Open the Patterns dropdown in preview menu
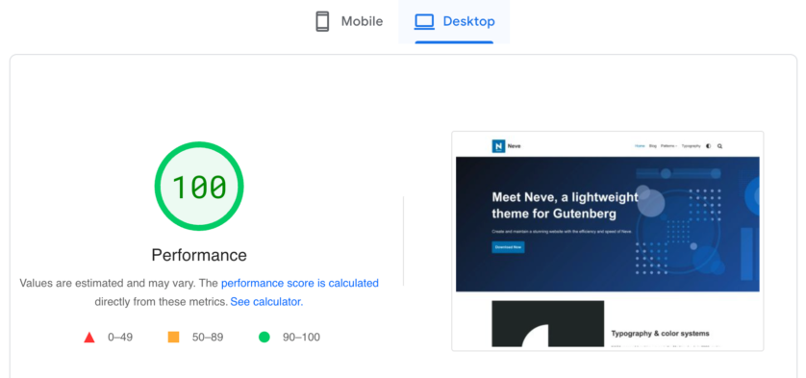Screen dimensions: 806x378 (x=668, y=146)
